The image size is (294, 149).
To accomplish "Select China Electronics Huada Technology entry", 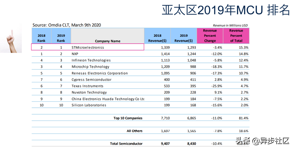I will pos(108,99).
